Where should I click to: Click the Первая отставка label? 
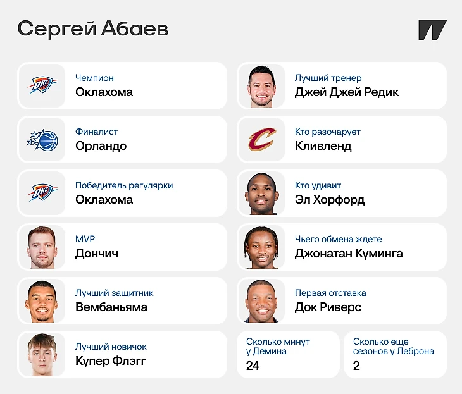(x=330, y=293)
